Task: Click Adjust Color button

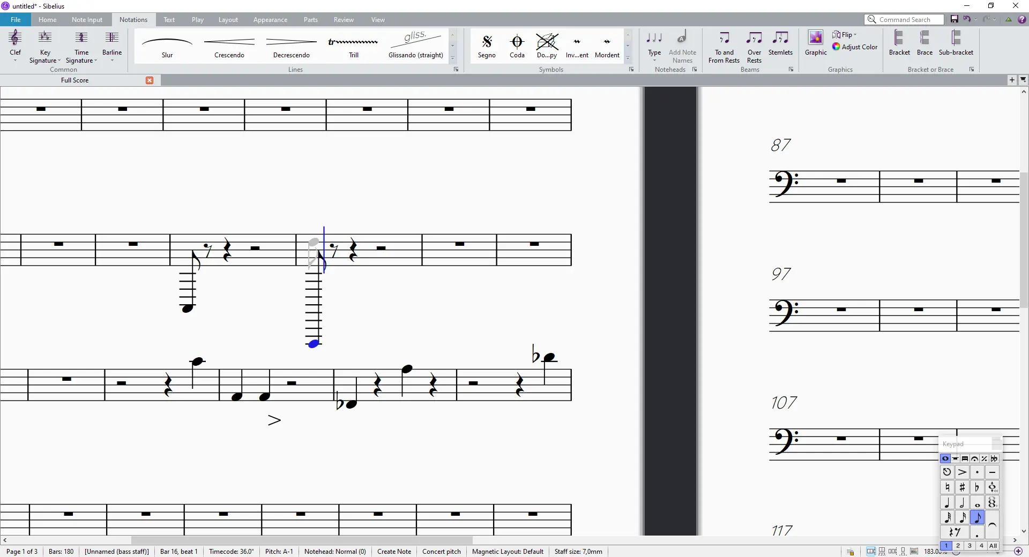Action: click(x=855, y=47)
